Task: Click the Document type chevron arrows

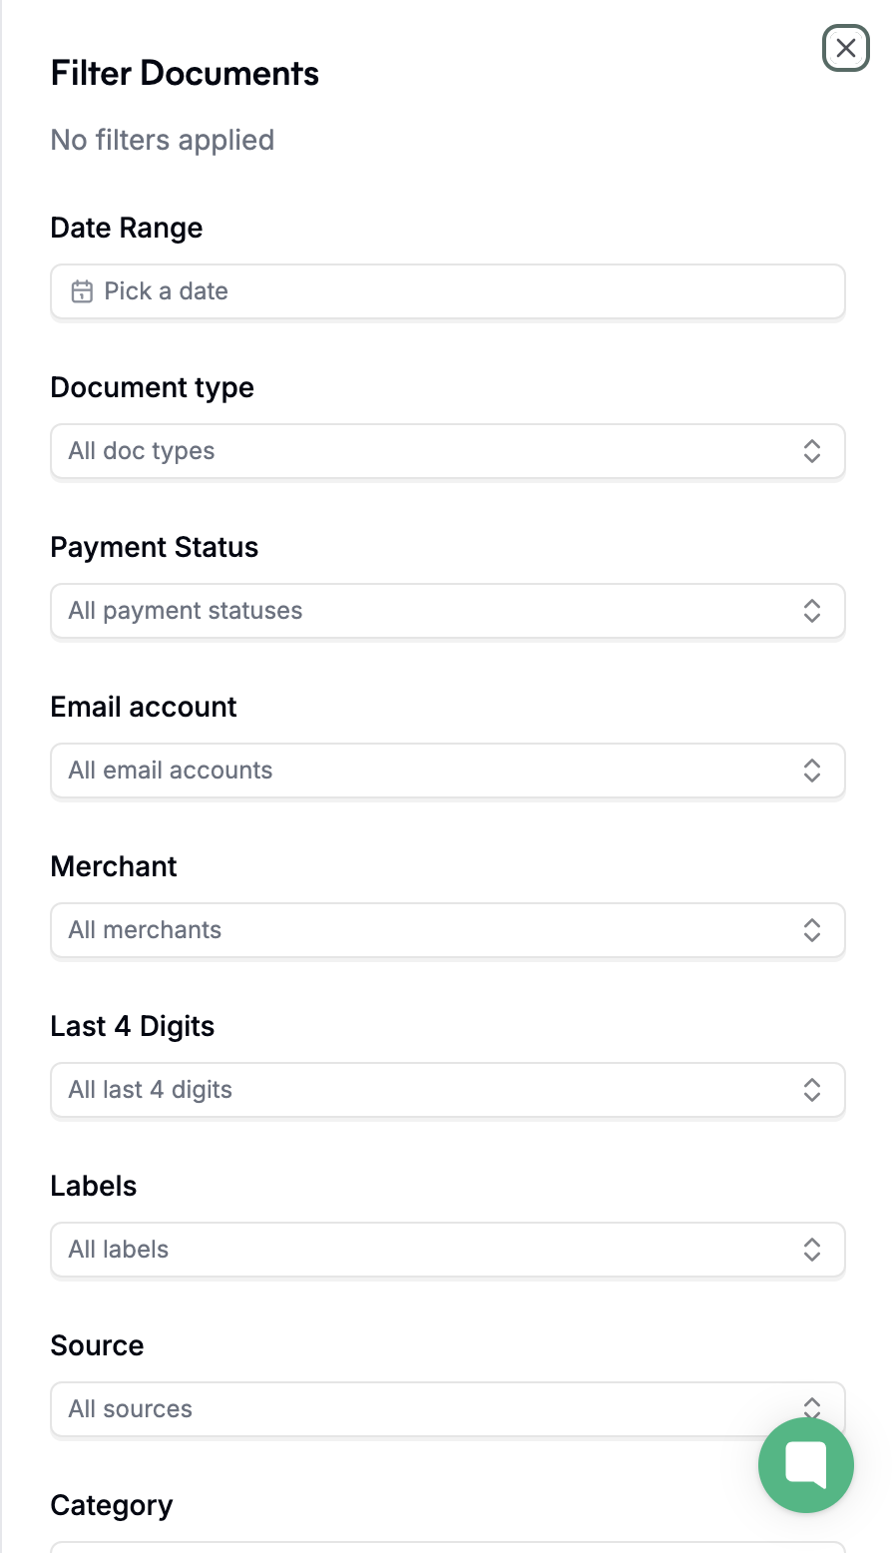Action: tap(812, 451)
